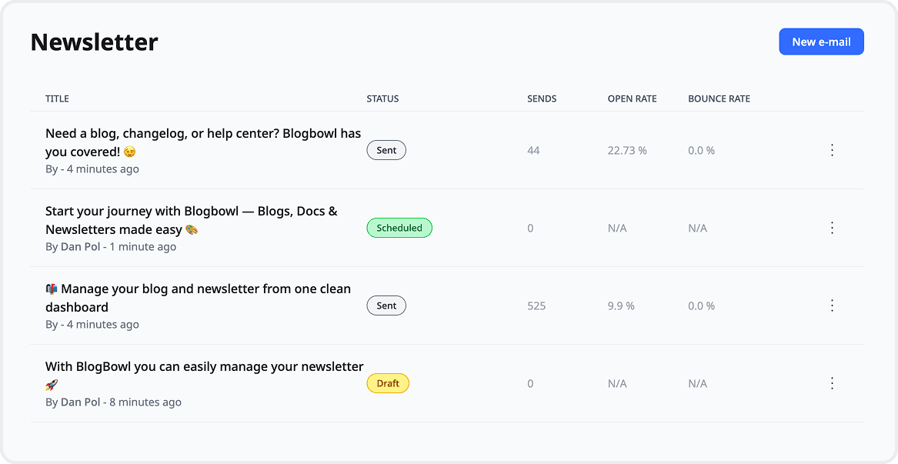Viewport: 898px width, 464px height.
Task: Click the BOUNCE RATE column header
Action: click(719, 98)
